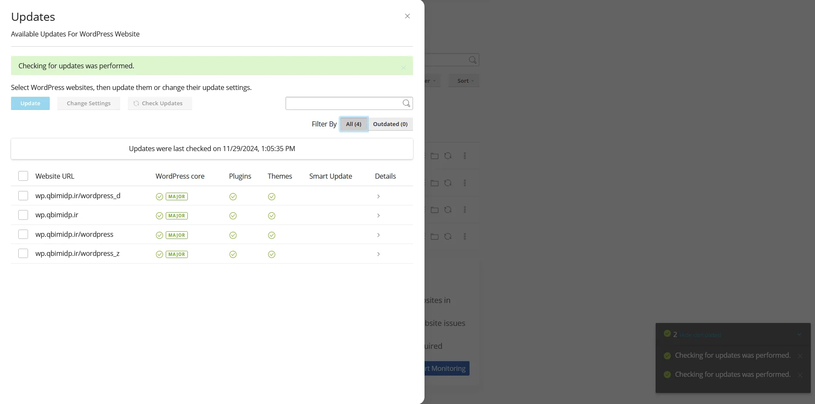Click the MAJOR badge for wp.qbimidp.ir/wordpress
This screenshot has height=404, width=815.
pyautogui.click(x=177, y=235)
